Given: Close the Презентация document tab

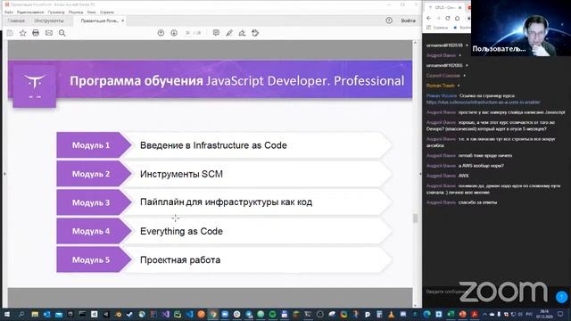Looking at the screenshot, I should (x=123, y=21).
